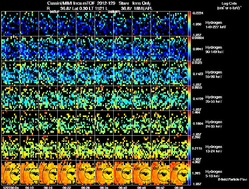The image size is (249, 189).
Task: Click the 0.04884 scale value
Action: [x=198, y=38]
